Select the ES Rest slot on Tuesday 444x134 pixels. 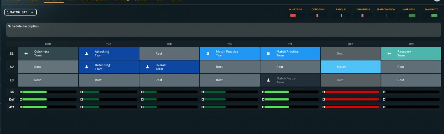tap(109, 80)
